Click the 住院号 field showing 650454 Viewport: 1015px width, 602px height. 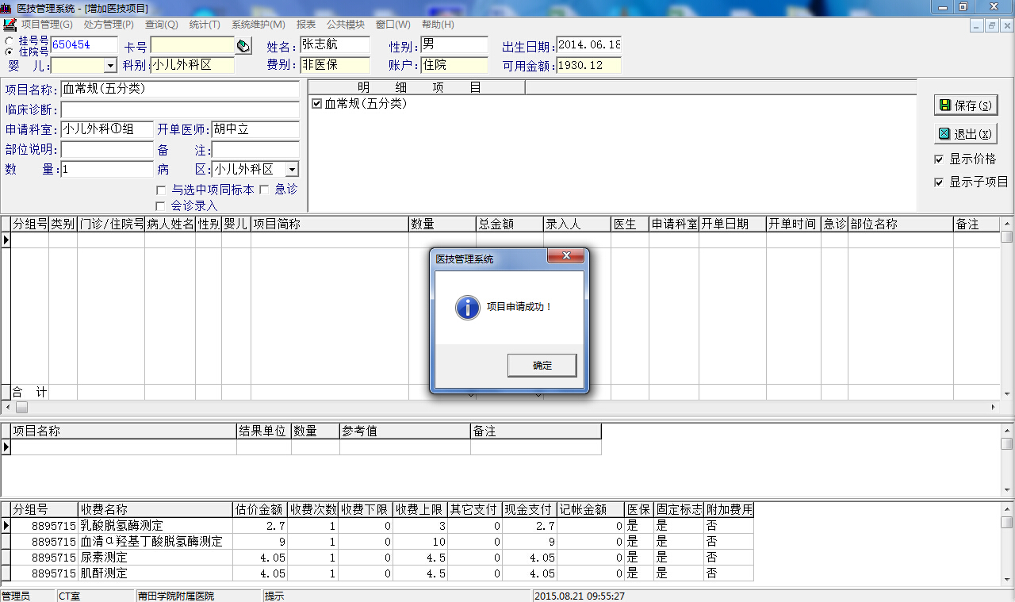point(84,45)
